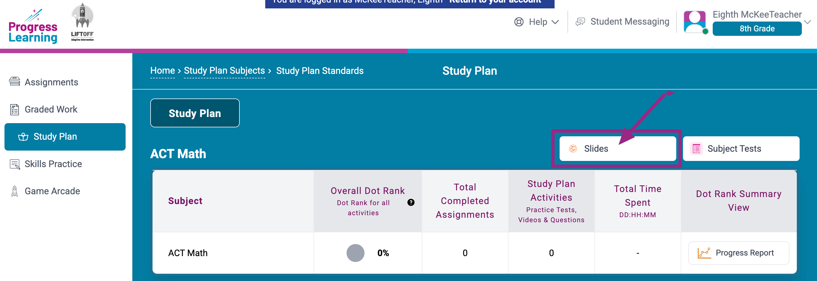
Task: Click the Student Messaging chat icon
Action: pyautogui.click(x=580, y=22)
